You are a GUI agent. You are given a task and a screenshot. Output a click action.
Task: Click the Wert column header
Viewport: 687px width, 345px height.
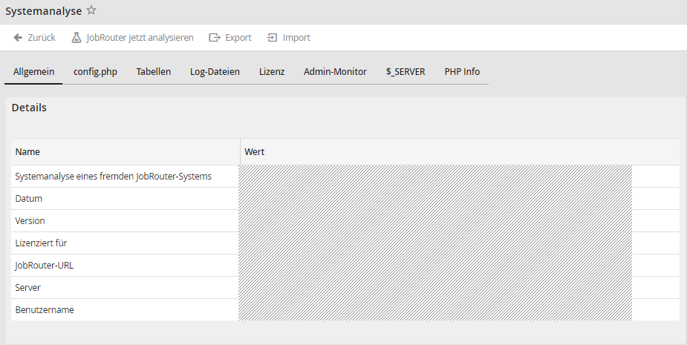[255, 152]
